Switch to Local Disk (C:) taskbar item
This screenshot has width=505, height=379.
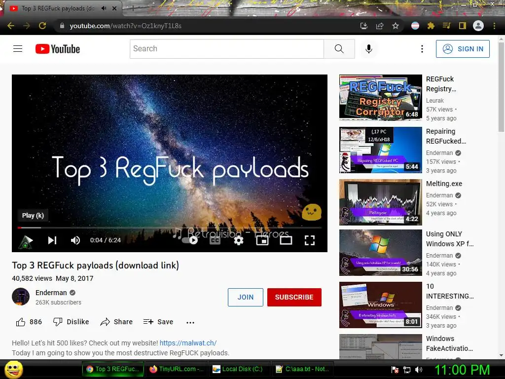tap(240, 369)
